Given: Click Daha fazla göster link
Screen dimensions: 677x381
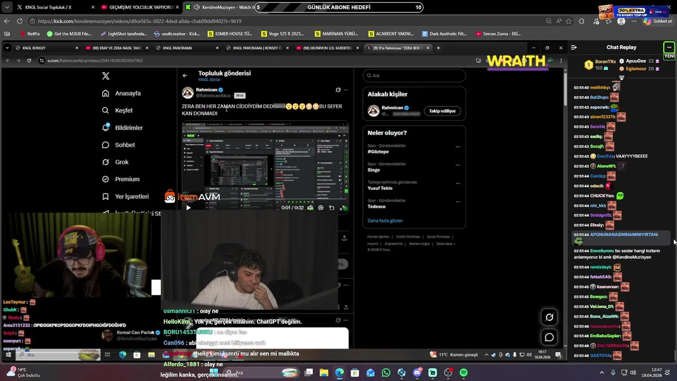Looking at the screenshot, I should (385, 221).
